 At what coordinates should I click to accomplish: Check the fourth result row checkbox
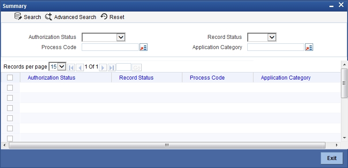10,118
